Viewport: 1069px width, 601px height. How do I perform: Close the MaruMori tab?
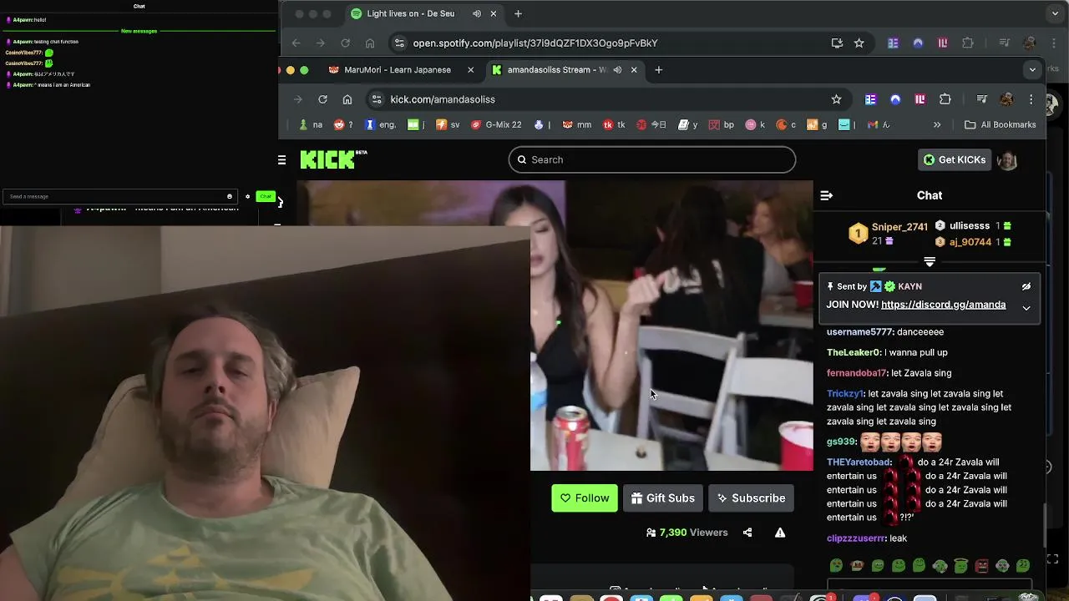pyautogui.click(x=470, y=70)
